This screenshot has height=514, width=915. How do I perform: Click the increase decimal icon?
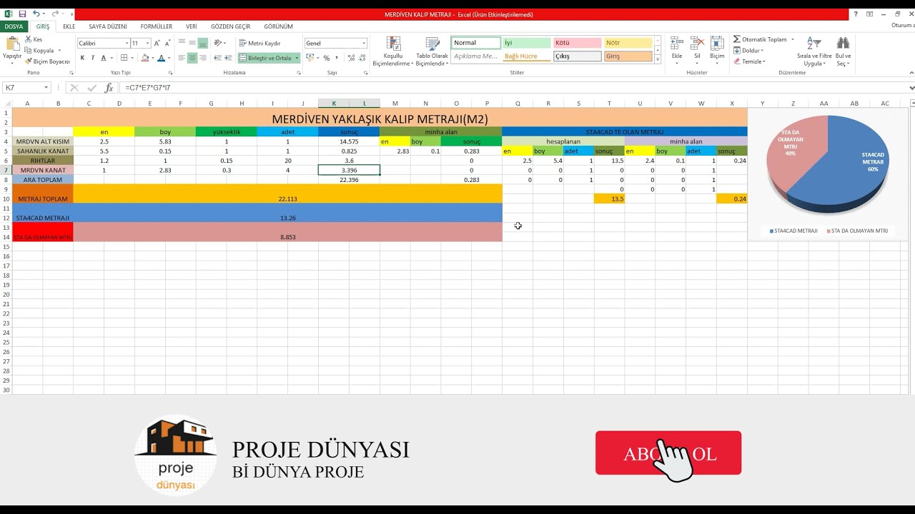(351, 58)
